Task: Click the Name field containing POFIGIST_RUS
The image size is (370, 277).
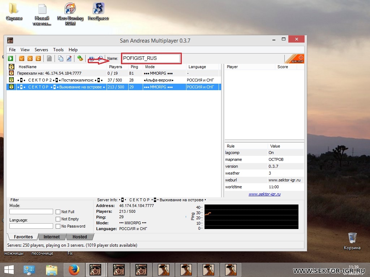Action: pyautogui.click(x=151, y=58)
